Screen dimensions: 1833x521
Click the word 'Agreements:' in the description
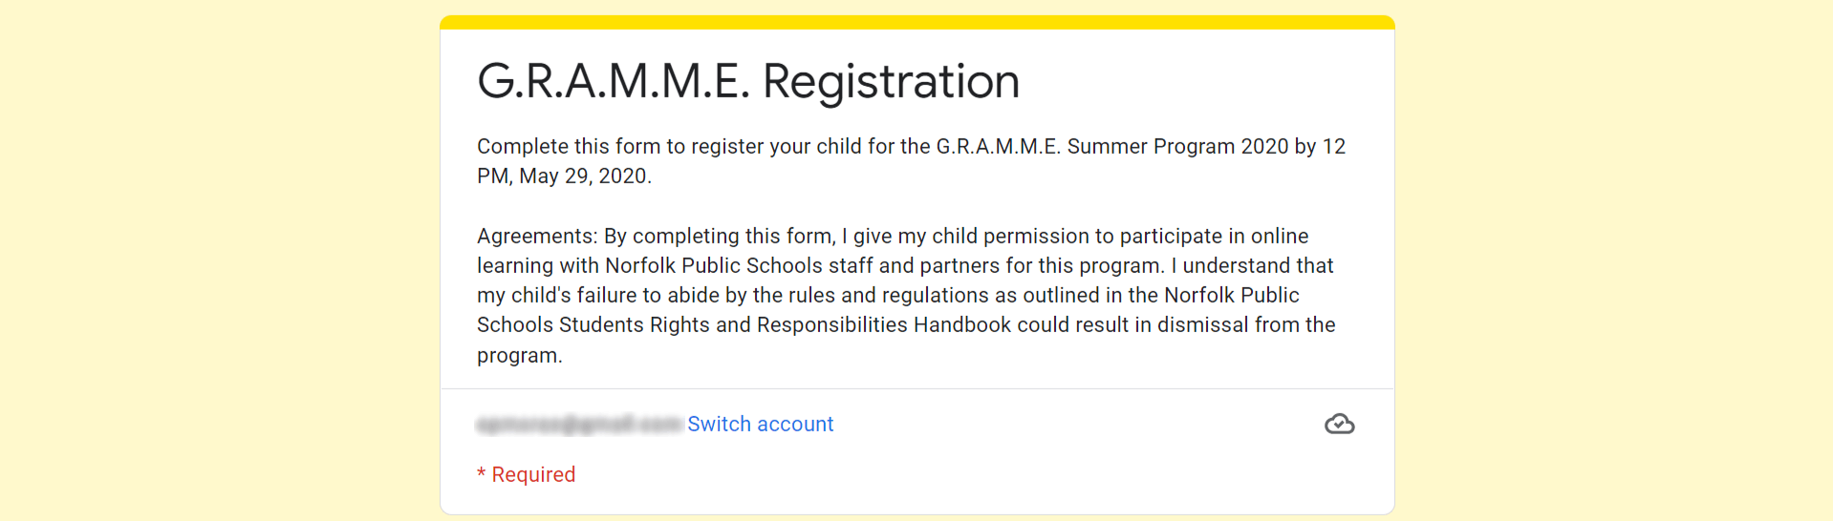click(537, 237)
